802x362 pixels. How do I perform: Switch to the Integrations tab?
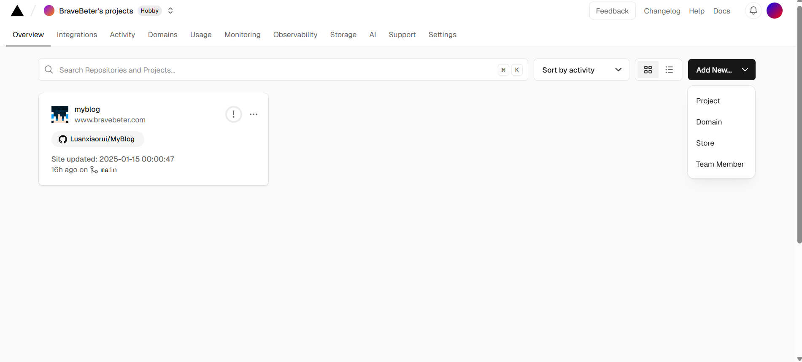click(77, 35)
